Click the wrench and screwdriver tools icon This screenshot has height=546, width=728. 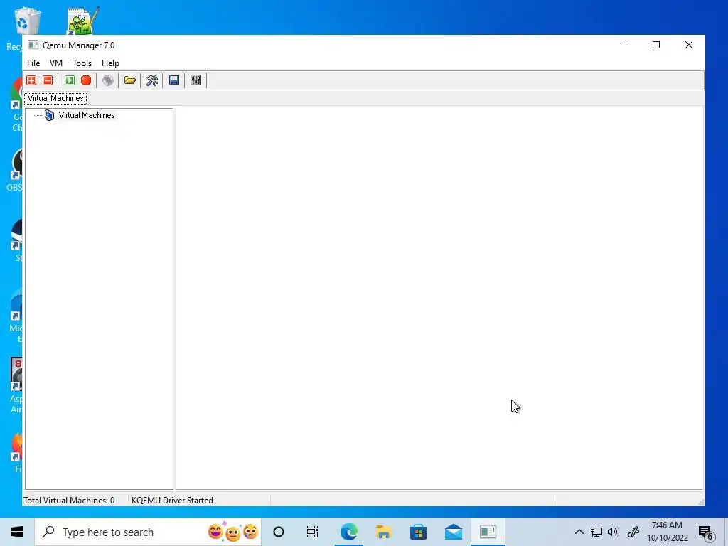click(152, 80)
